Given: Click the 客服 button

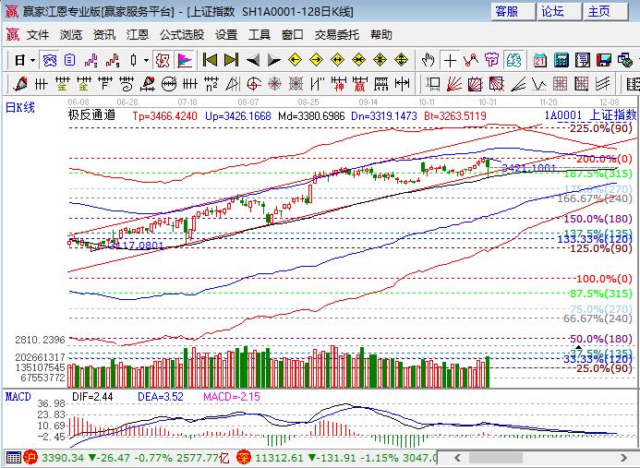Looking at the screenshot, I should click(512, 11).
